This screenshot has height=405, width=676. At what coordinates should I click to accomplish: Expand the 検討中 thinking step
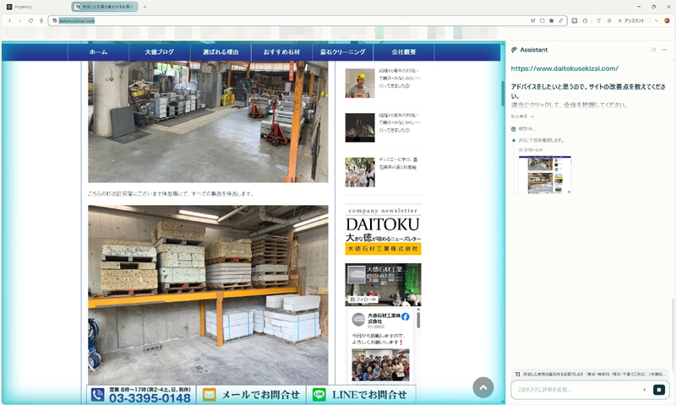tap(527, 128)
